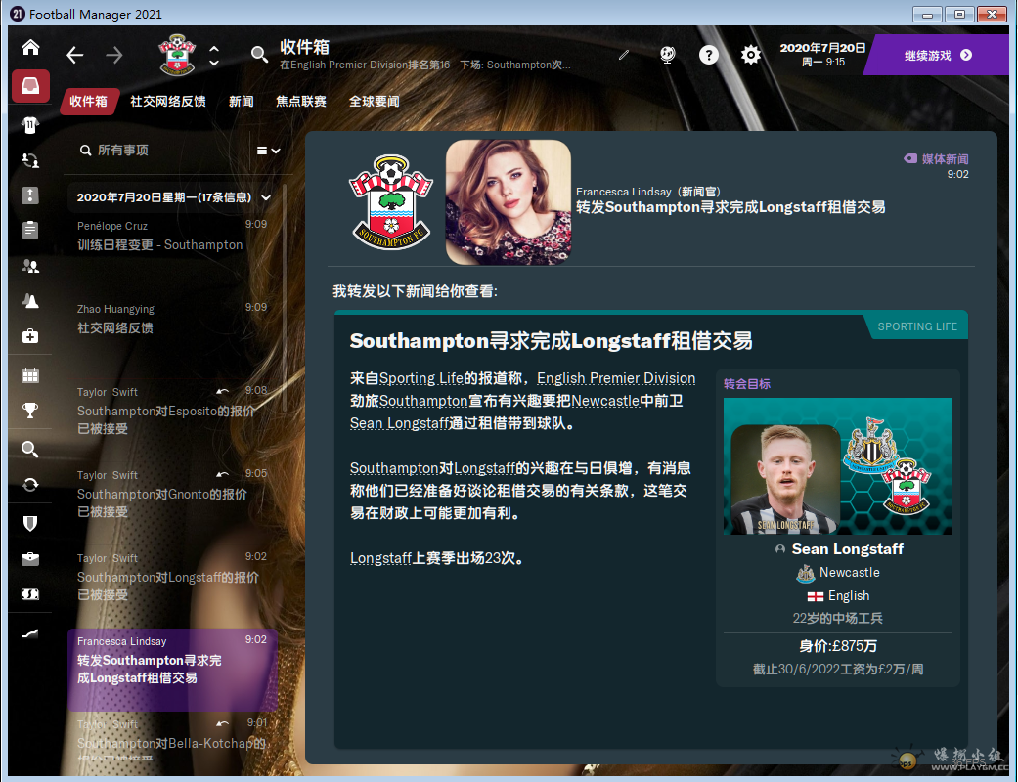Follow the Newcastle link in article text

tap(605, 401)
